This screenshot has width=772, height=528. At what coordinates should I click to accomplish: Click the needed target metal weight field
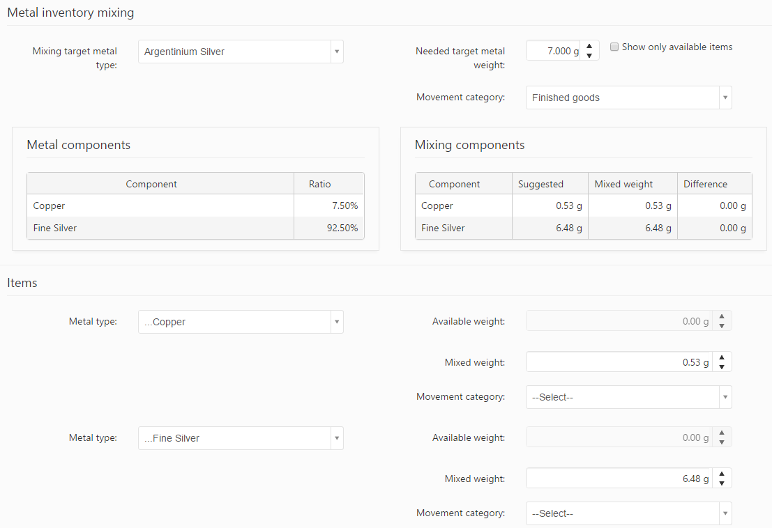(x=553, y=51)
